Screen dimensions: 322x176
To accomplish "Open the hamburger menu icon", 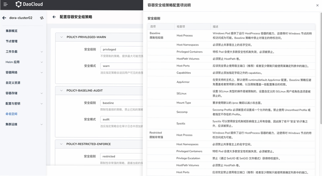I will (x=5, y=4).
